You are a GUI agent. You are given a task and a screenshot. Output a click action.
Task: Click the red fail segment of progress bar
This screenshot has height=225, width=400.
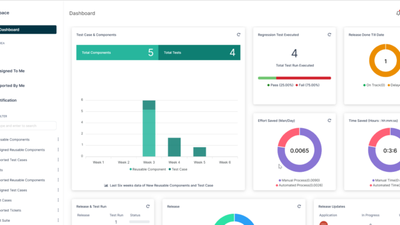(304, 78)
